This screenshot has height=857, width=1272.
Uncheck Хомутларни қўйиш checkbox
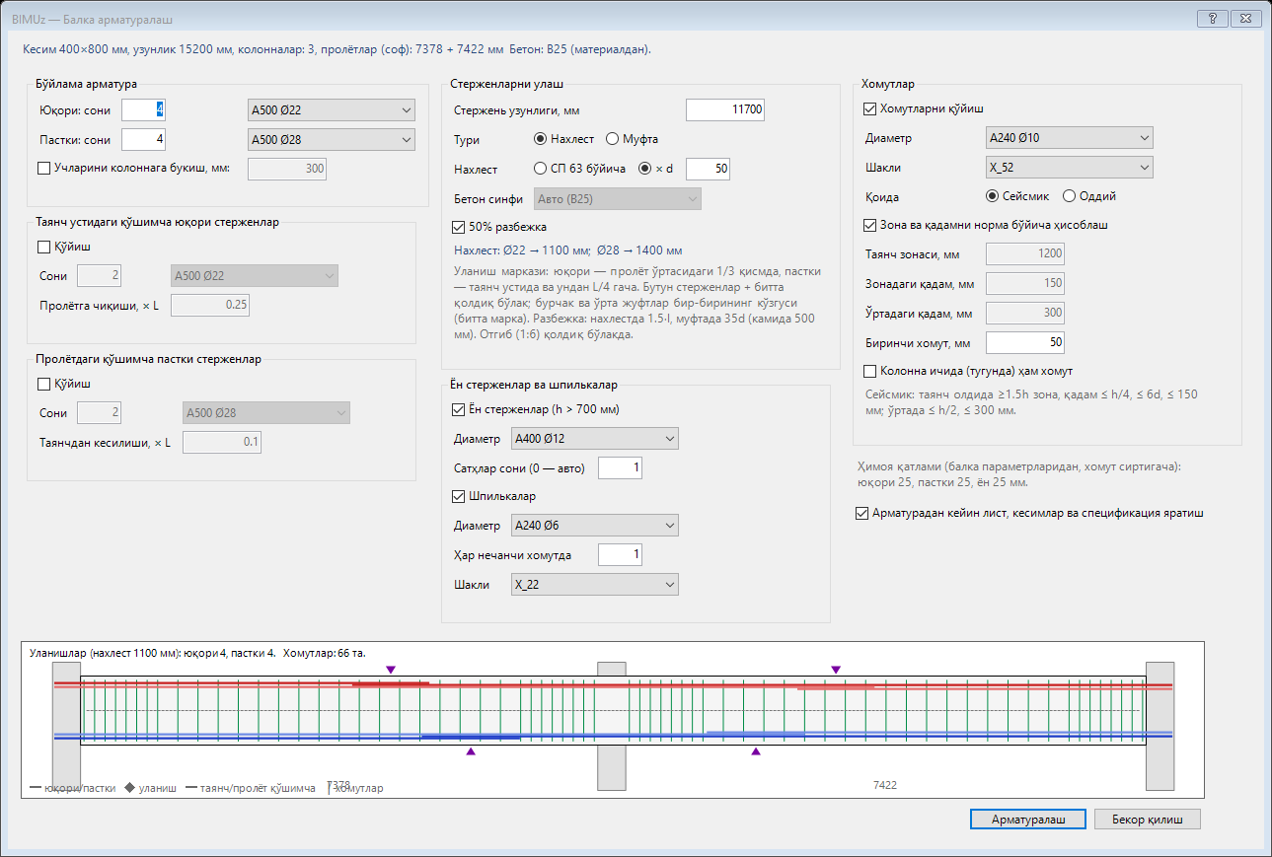pyautogui.click(x=869, y=109)
